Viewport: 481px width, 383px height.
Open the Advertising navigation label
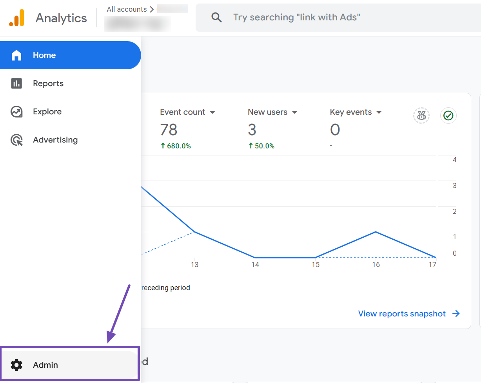(x=55, y=140)
